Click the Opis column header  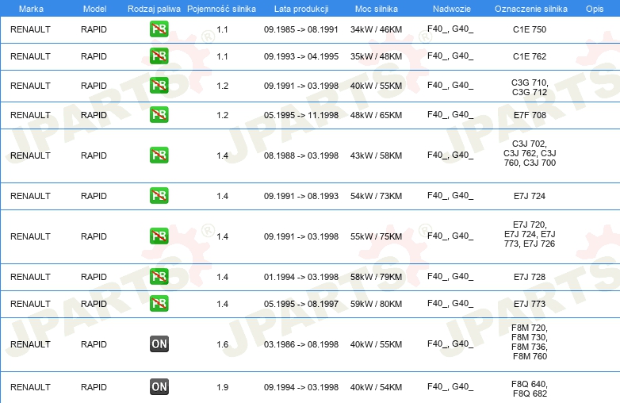tap(595, 9)
